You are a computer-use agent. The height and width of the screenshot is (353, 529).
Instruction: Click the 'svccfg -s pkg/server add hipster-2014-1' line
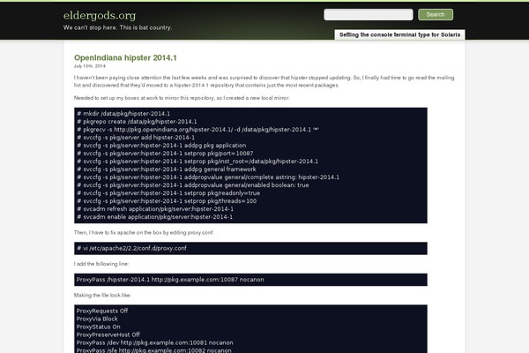136,138
